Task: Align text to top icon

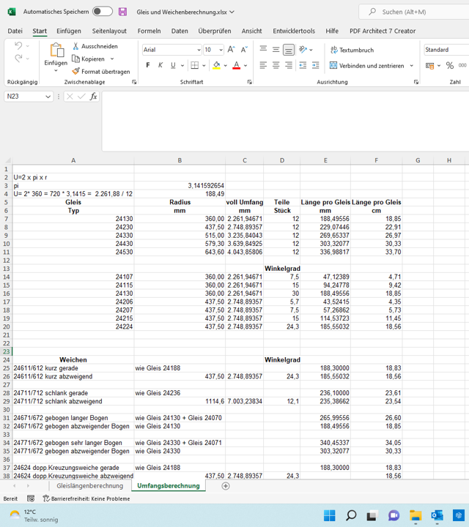Action: [x=263, y=50]
